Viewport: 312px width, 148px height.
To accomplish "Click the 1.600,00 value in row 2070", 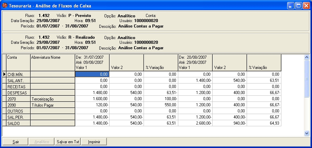I will pos(92,99).
